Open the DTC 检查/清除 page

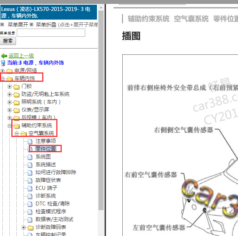pyautogui.click(x=53, y=204)
